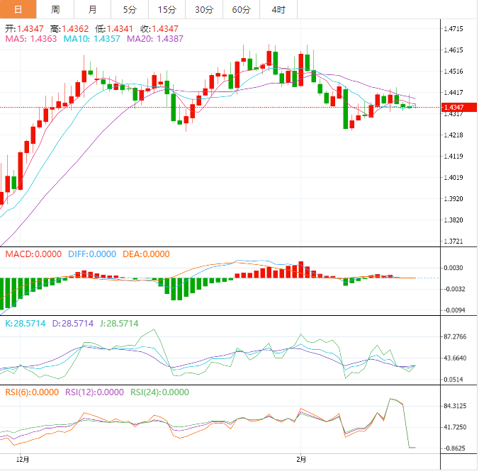
Task: Choose the 60分 interval tab
Action: pos(241,9)
